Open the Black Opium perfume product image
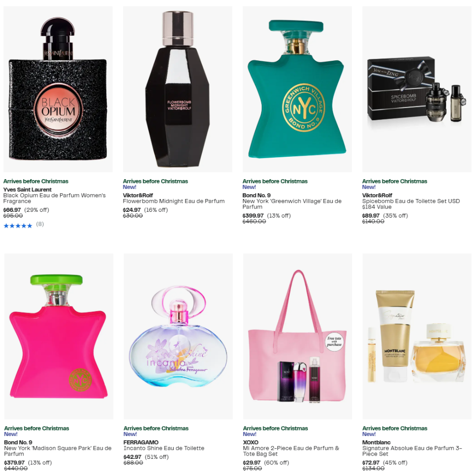Image resolution: width=475 pixels, height=475 pixels. 58,89
